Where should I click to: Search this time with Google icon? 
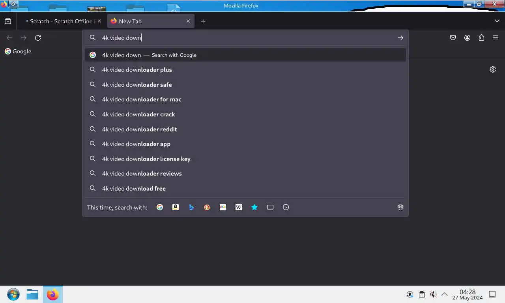[160, 207]
